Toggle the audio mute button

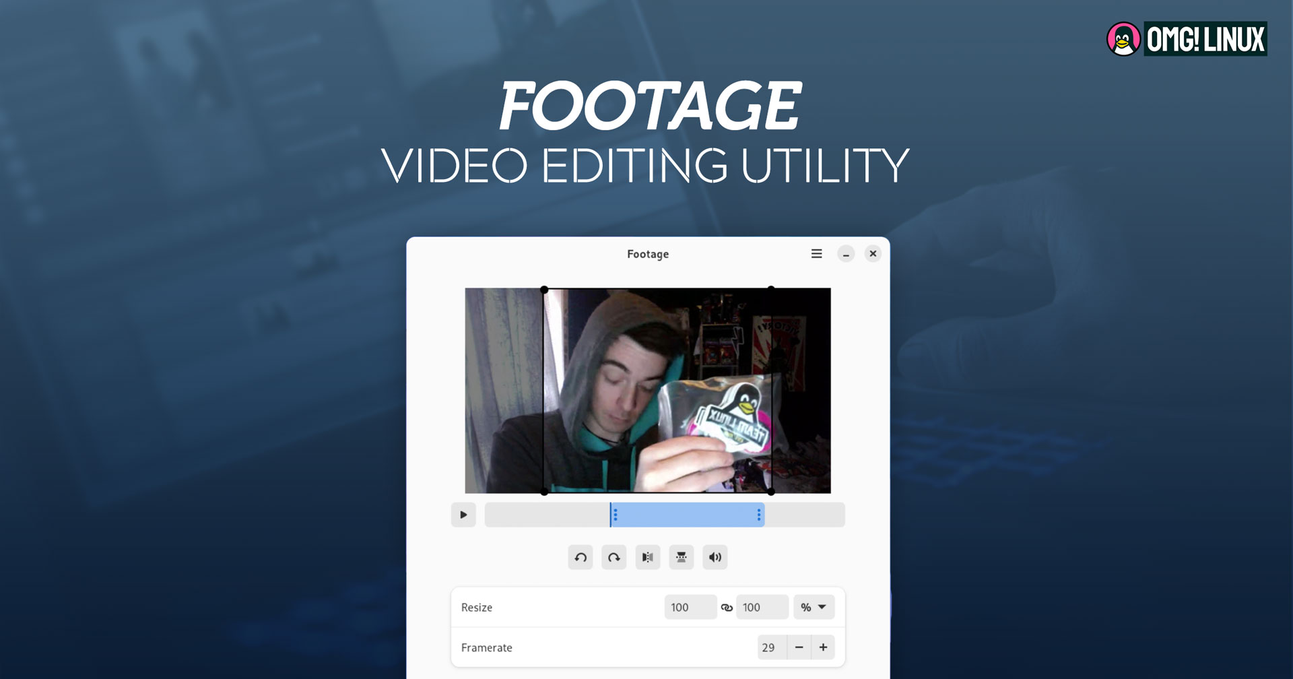715,557
